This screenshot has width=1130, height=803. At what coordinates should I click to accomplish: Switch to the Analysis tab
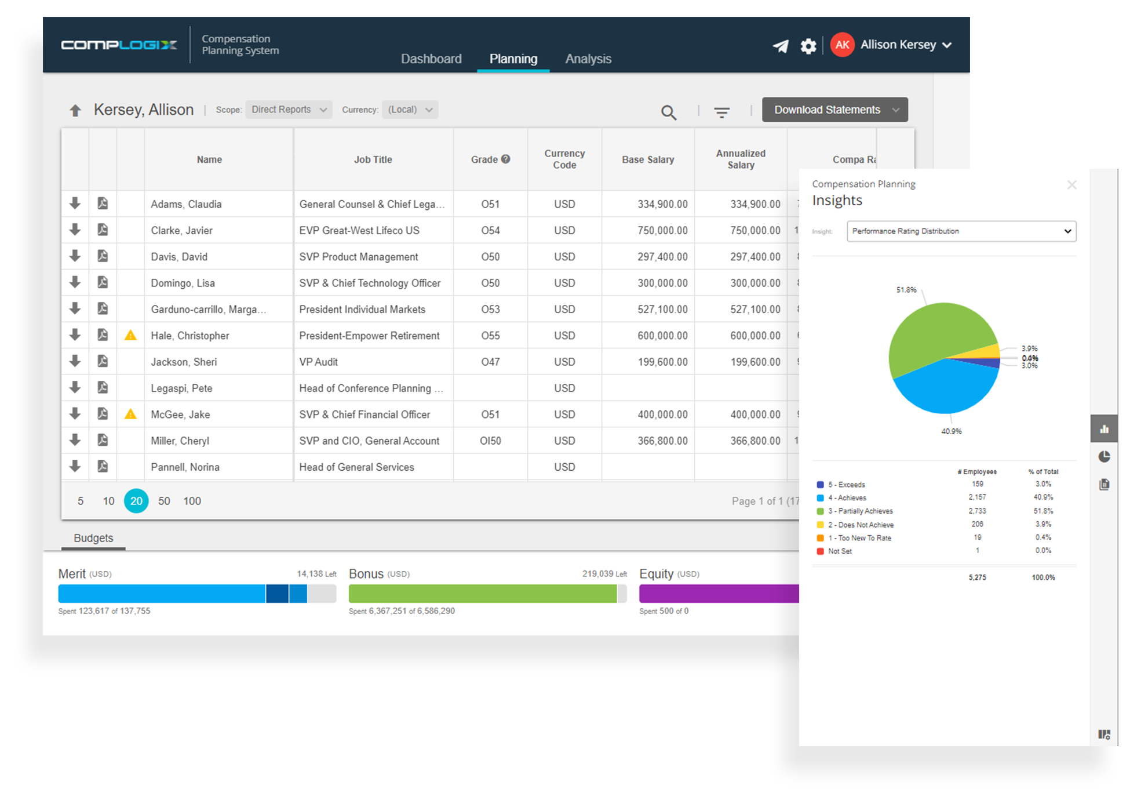(588, 59)
